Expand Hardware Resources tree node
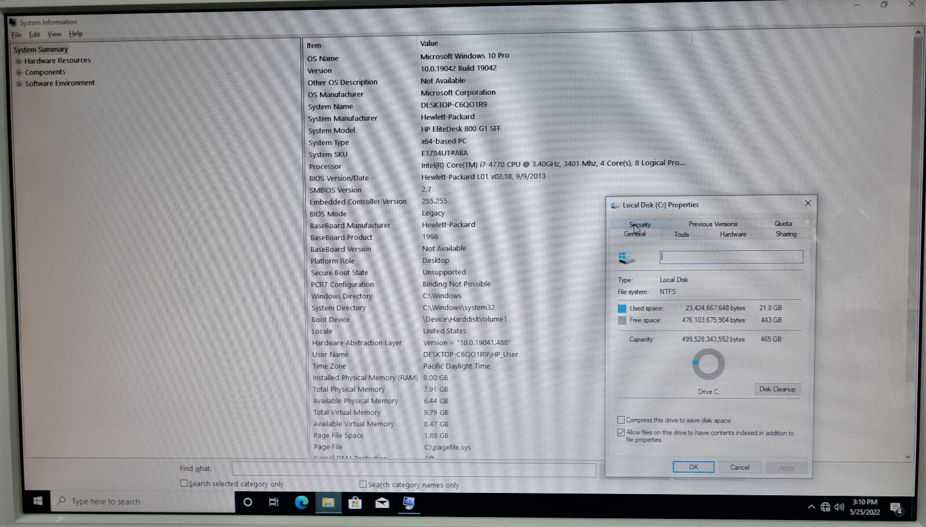The width and height of the screenshot is (926, 527). coord(19,61)
